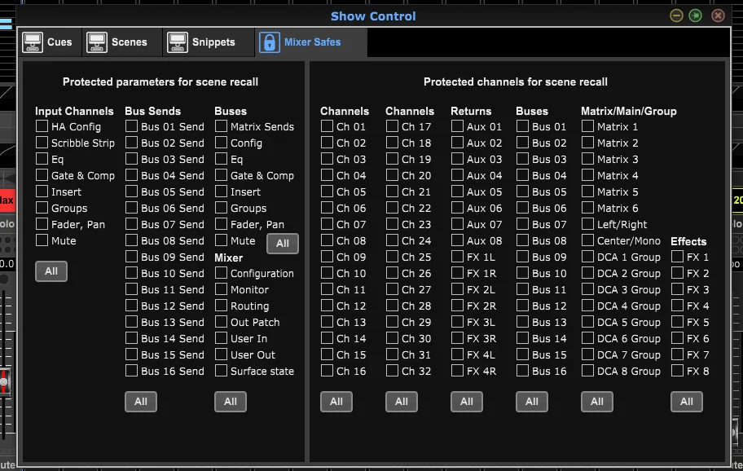Check Input Channels Mute checkbox
Viewport: 743px width, 471px height.
pyautogui.click(x=42, y=240)
